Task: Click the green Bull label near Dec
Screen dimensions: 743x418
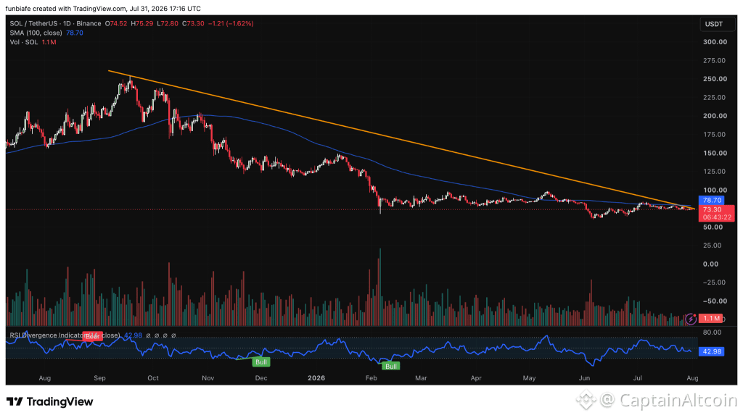Action: point(261,362)
